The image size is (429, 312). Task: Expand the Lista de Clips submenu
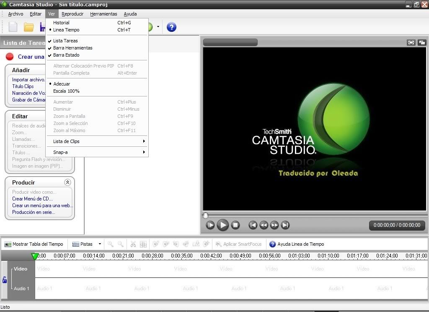tap(97, 141)
